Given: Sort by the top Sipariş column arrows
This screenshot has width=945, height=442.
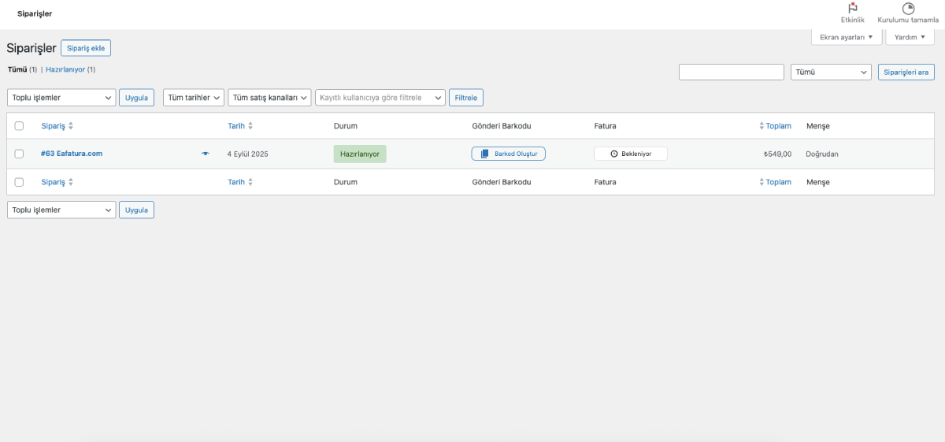Looking at the screenshot, I should click(71, 126).
